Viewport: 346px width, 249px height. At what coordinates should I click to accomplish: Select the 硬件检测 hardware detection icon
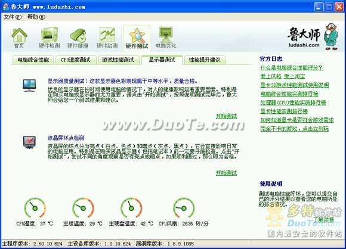[49, 38]
